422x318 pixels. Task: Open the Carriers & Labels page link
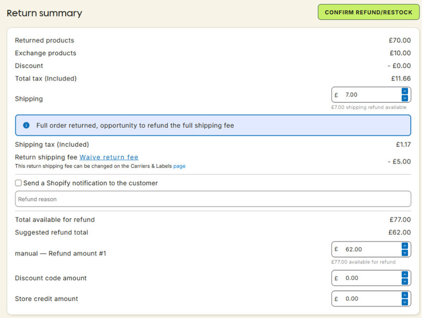coord(179,166)
